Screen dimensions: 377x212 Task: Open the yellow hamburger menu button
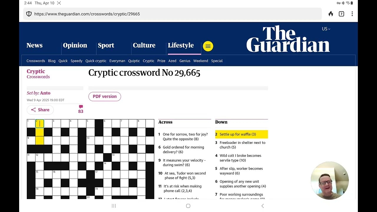pos(208,46)
